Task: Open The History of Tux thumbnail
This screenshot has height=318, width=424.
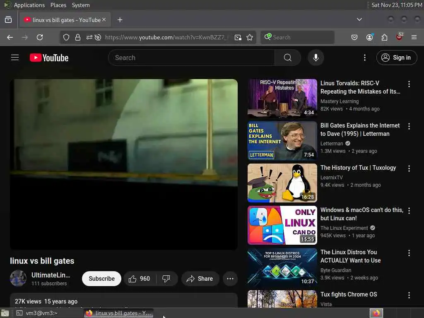Action: [282, 183]
